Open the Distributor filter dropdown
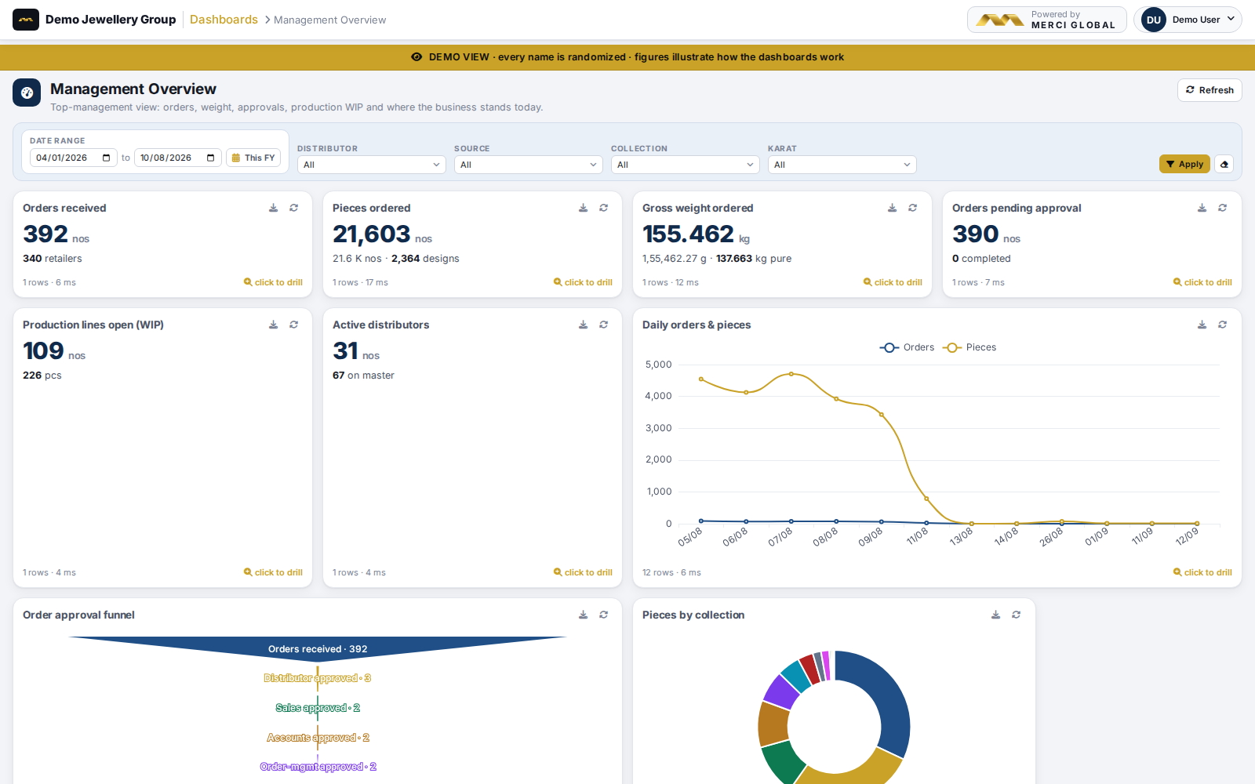Image resolution: width=1255 pixels, height=784 pixels. click(x=372, y=165)
